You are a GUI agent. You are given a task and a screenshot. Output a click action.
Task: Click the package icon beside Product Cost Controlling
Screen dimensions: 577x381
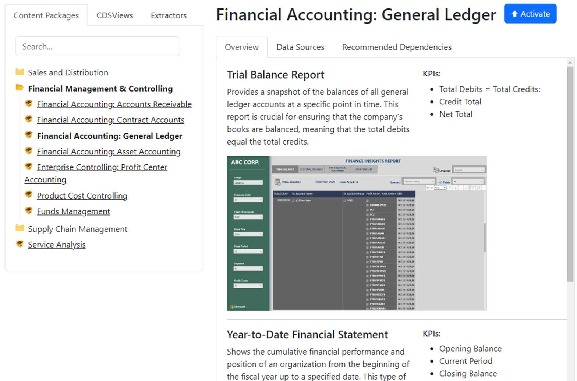[29, 195]
